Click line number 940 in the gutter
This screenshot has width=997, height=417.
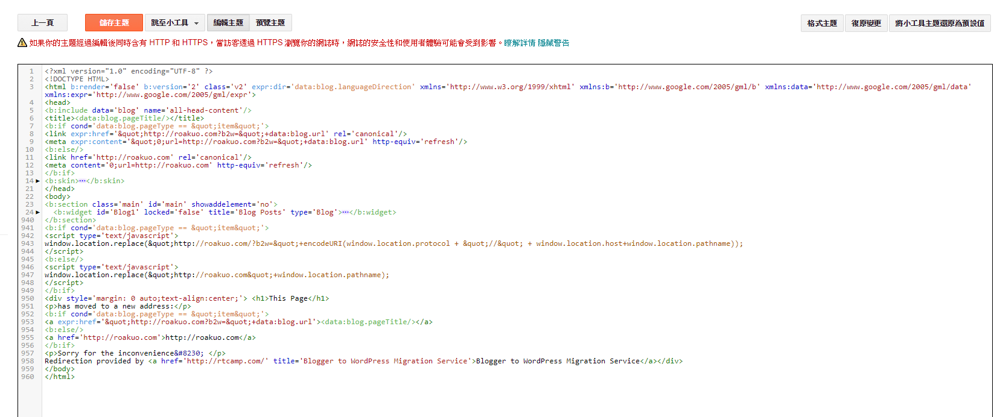28,220
